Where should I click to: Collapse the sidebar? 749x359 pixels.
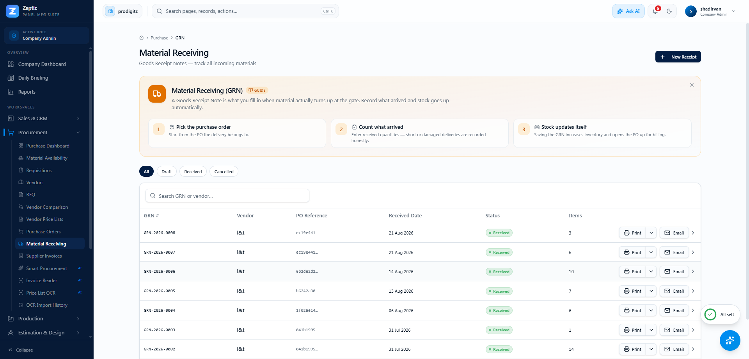(x=21, y=350)
